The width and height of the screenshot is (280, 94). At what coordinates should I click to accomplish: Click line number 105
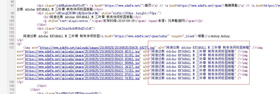pyautogui.click(x=12, y=40)
